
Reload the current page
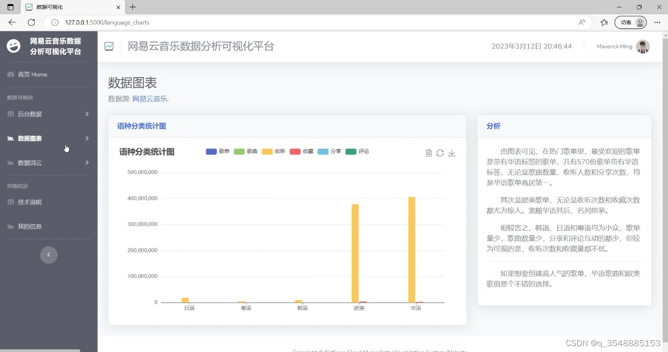pos(31,22)
